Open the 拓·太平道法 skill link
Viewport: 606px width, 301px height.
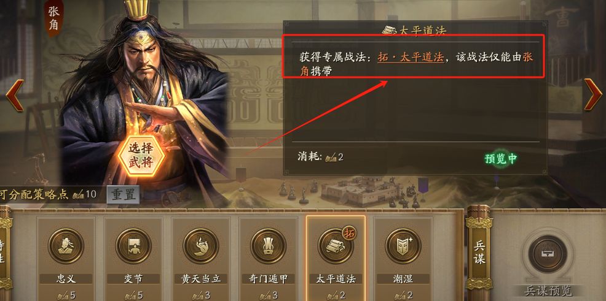(x=410, y=58)
